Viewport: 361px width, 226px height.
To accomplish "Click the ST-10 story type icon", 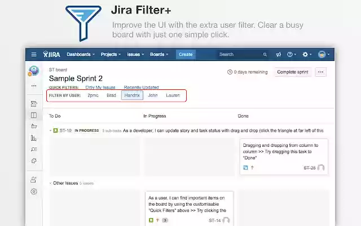I will [55, 131].
